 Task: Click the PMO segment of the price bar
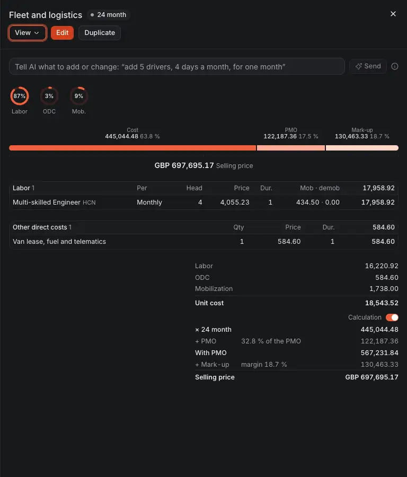(291, 148)
